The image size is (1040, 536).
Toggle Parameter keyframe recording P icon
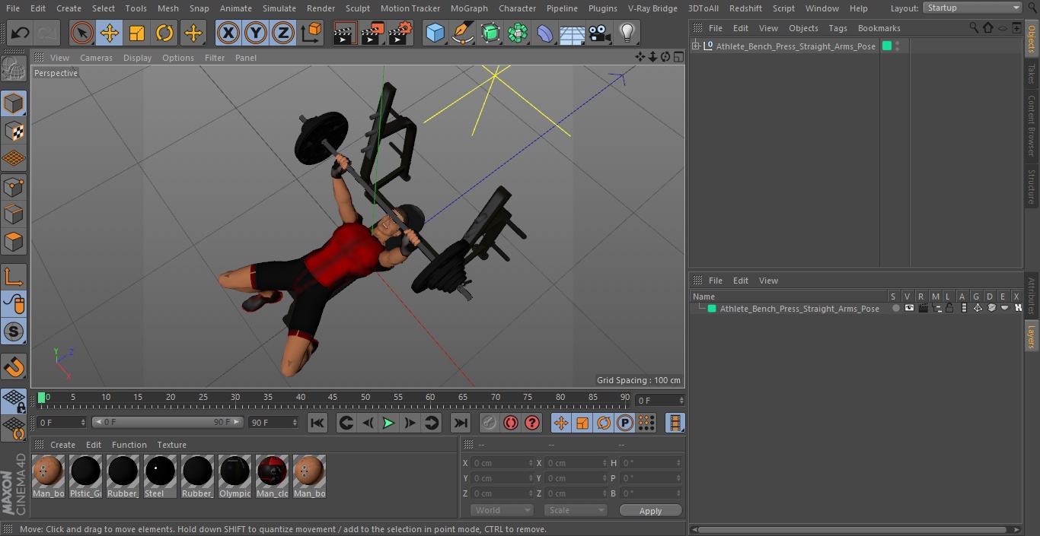625,423
